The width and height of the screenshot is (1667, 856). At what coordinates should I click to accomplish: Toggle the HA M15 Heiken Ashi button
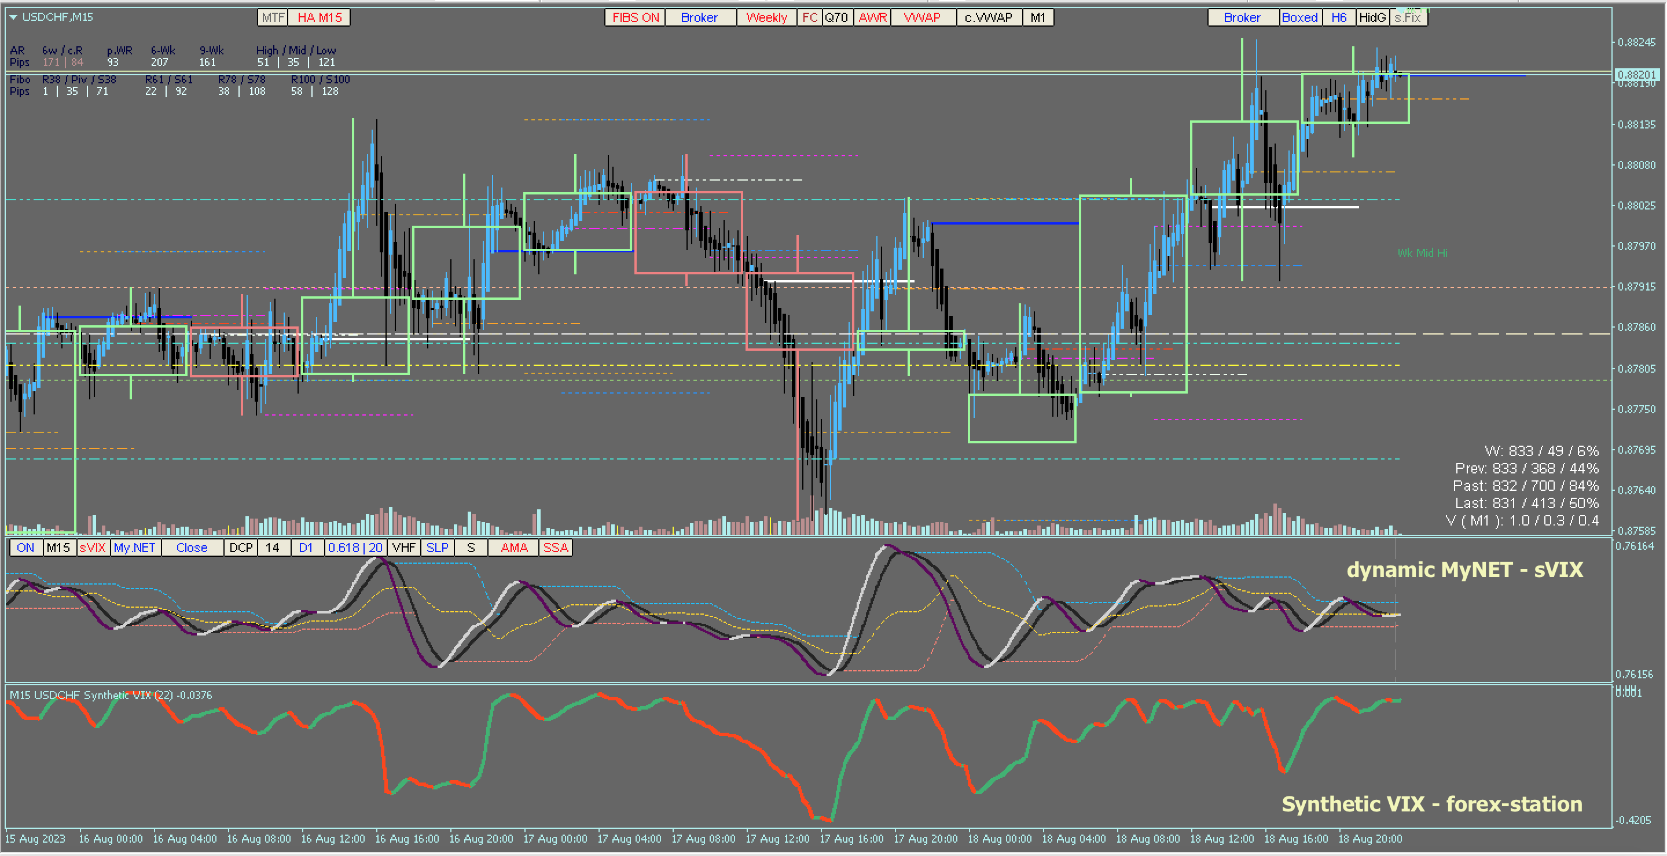319,17
